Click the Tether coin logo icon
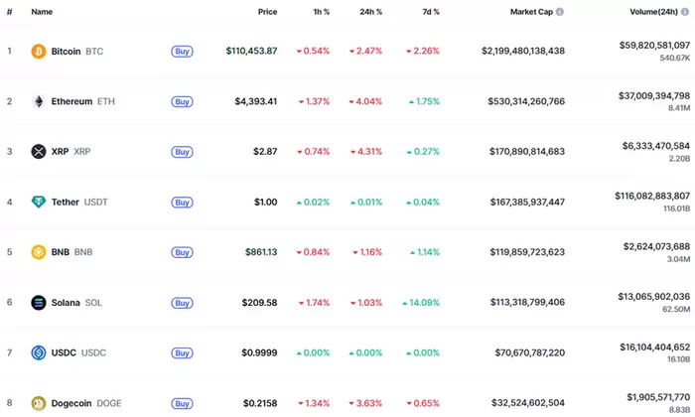The height and width of the screenshot is (417, 695). click(x=39, y=203)
